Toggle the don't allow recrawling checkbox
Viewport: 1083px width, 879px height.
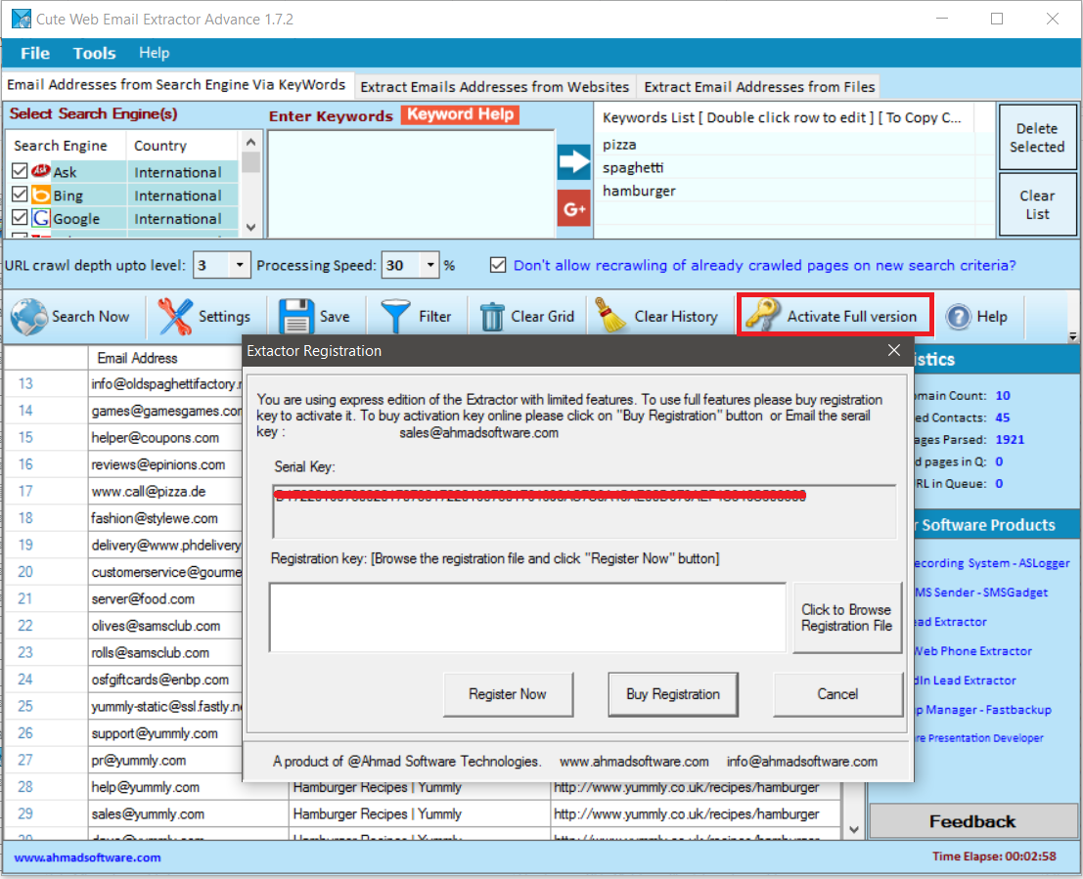click(x=498, y=264)
